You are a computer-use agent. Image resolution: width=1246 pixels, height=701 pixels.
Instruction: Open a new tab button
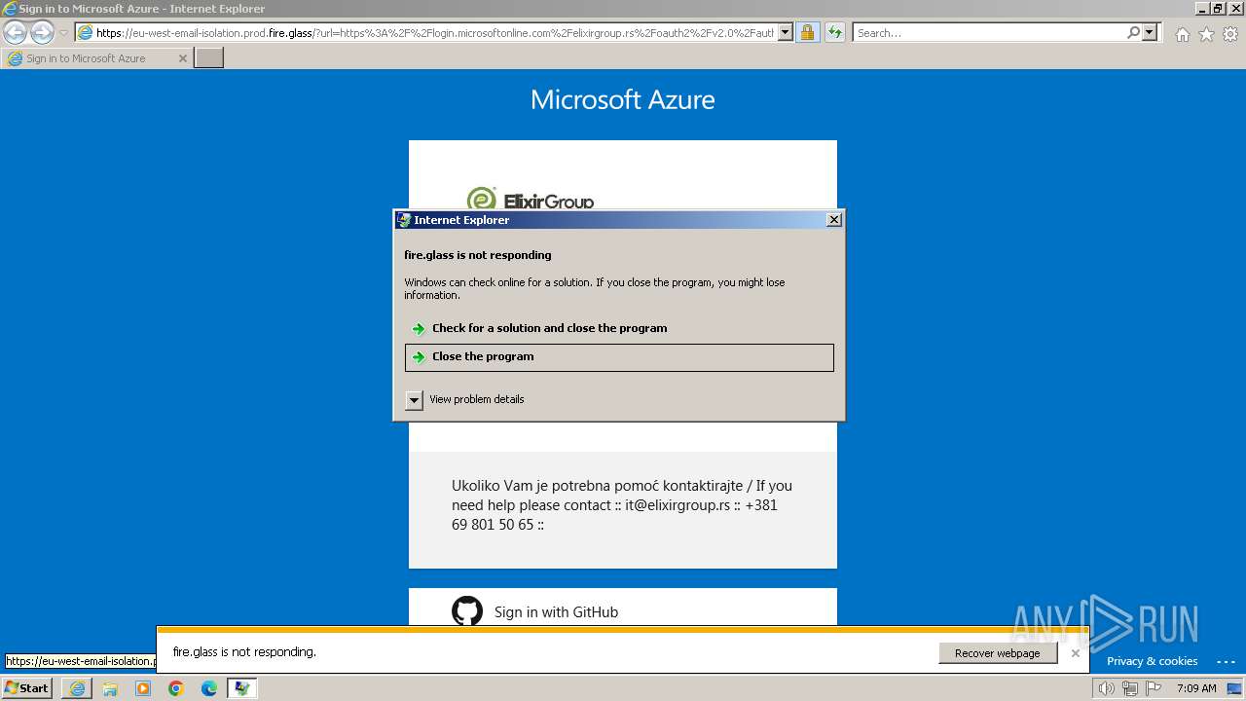tap(209, 58)
